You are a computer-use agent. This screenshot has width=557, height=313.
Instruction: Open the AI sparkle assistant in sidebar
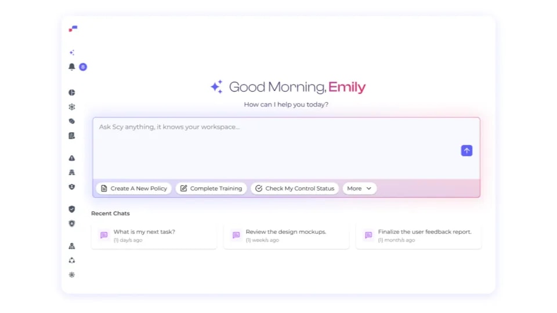72,53
